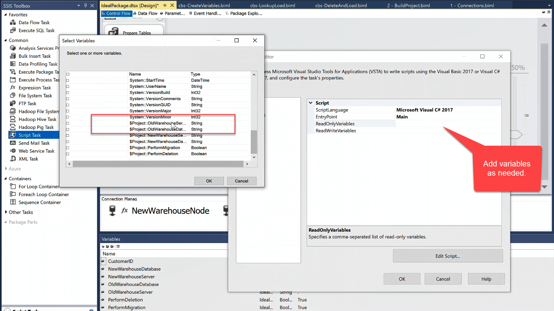Switch to the Event Handlers tab

pyautogui.click(x=205, y=13)
